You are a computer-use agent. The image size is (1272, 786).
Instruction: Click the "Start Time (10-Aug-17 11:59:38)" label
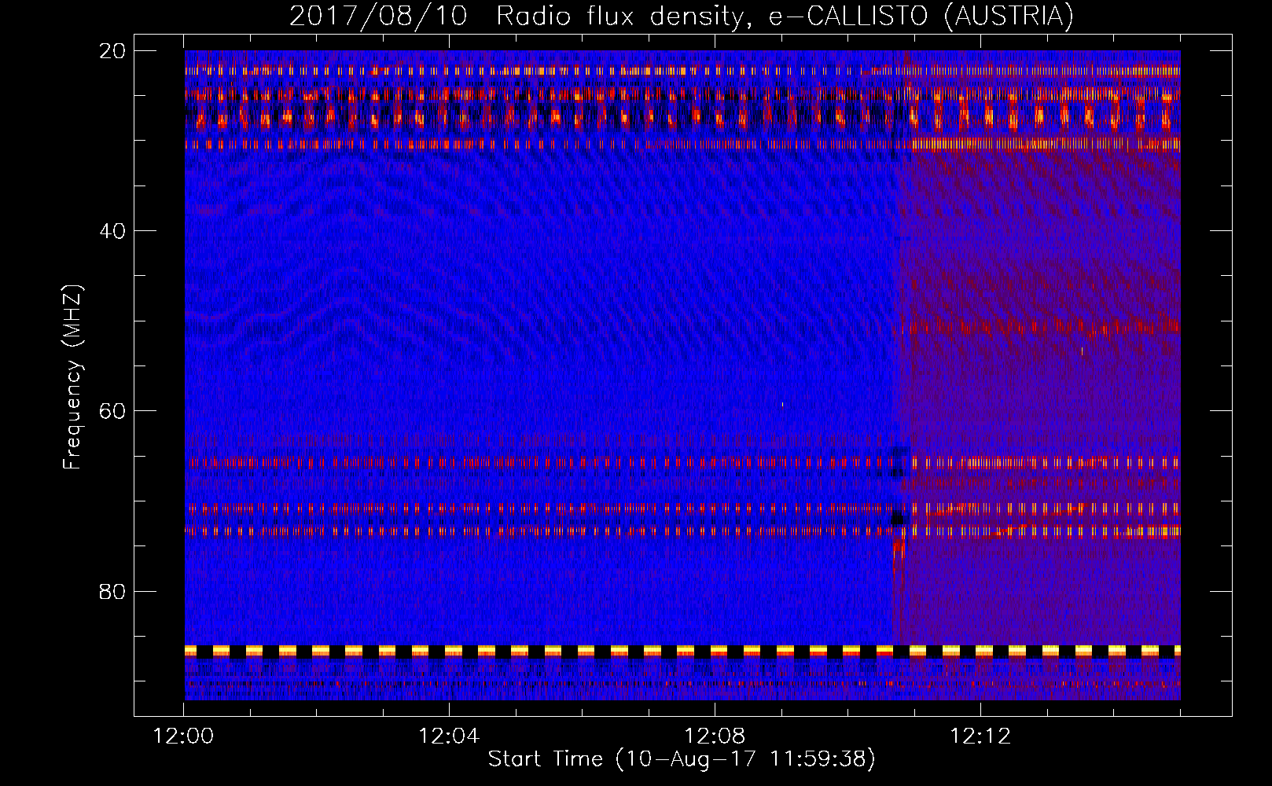(682, 759)
